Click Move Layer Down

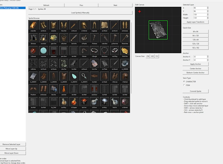coord(13,153)
